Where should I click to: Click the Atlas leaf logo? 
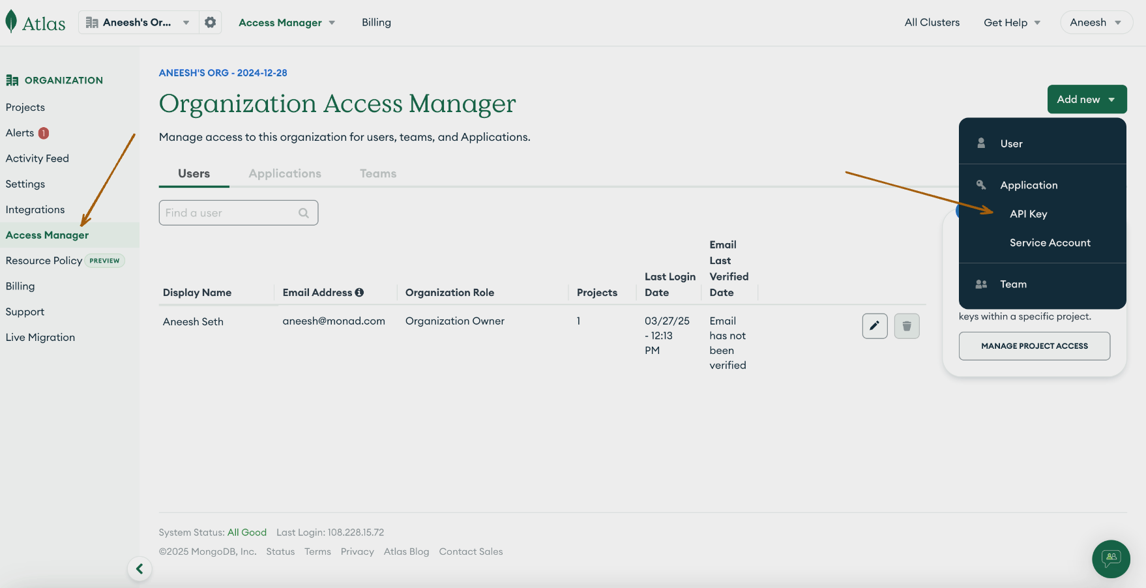[11, 22]
